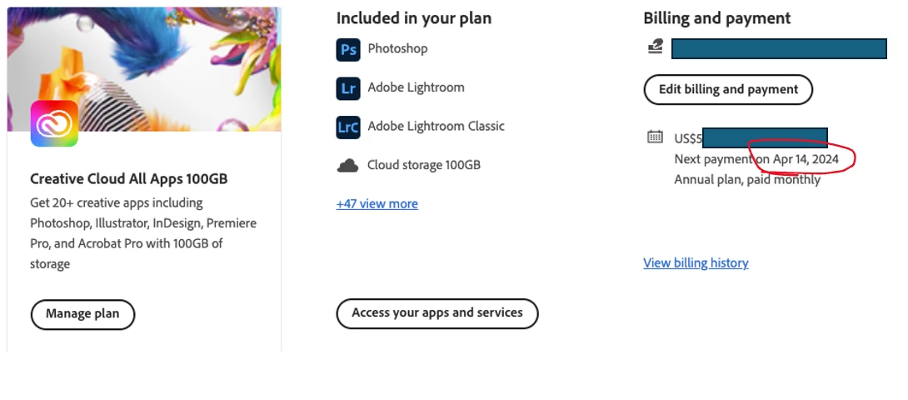Click the Creative Cloud logo icon
The height and width of the screenshot is (400, 908).
(54, 123)
